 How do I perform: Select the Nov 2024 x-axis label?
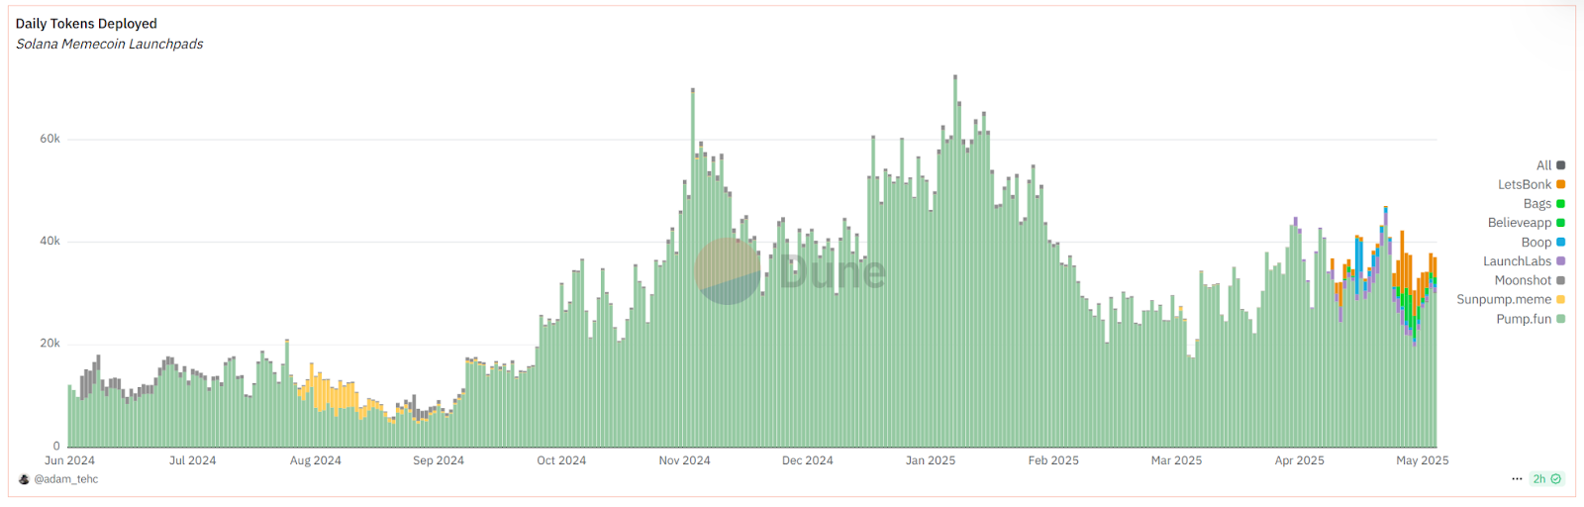[684, 460]
